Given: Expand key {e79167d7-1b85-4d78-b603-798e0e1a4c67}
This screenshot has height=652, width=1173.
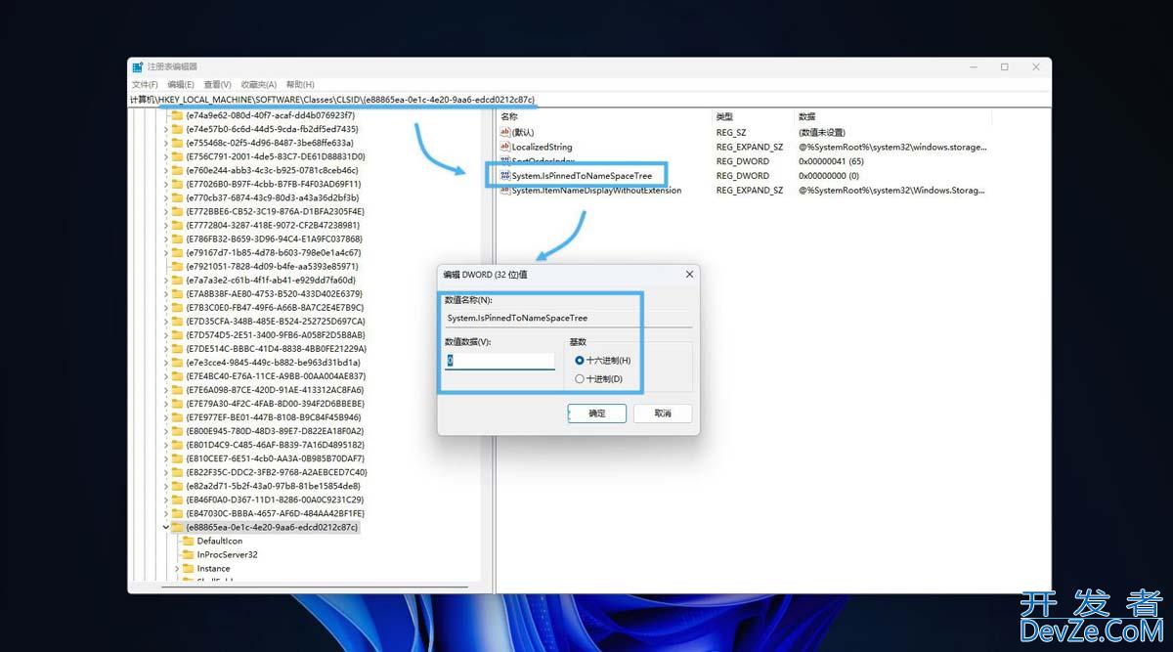Looking at the screenshot, I should pos(164,252).
